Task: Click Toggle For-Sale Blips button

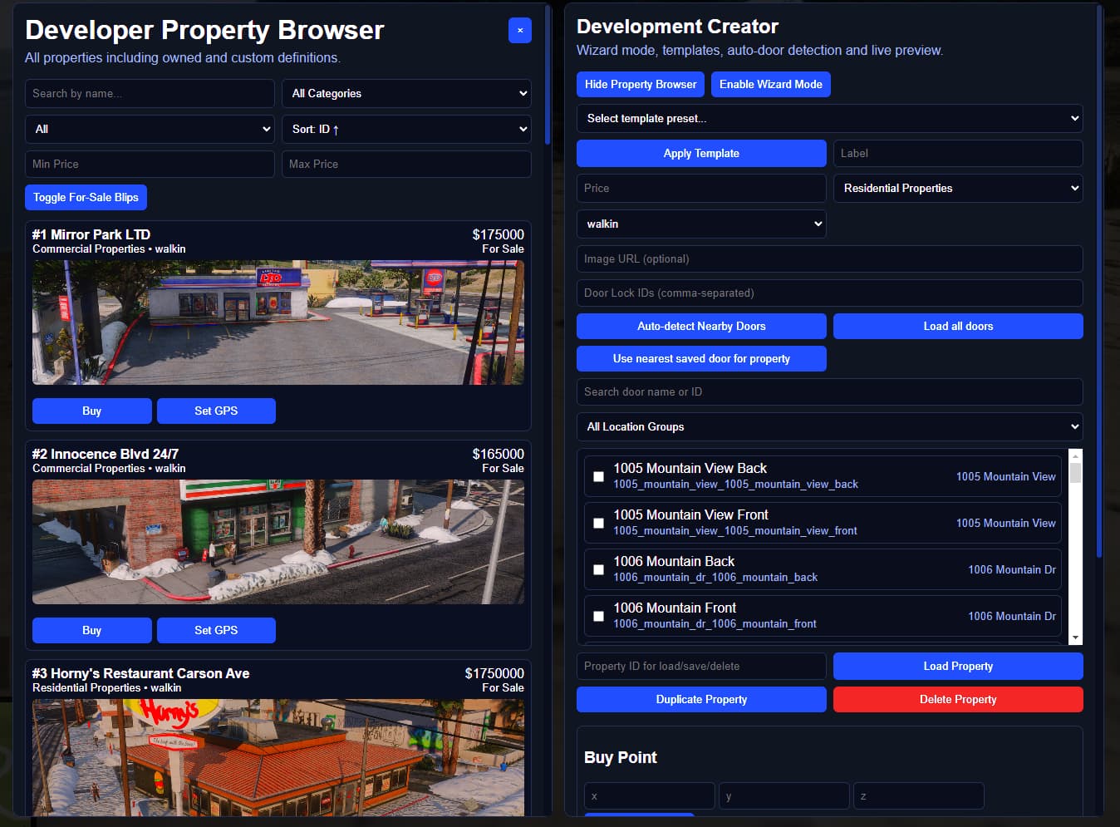Action: (x=86, y=197)
